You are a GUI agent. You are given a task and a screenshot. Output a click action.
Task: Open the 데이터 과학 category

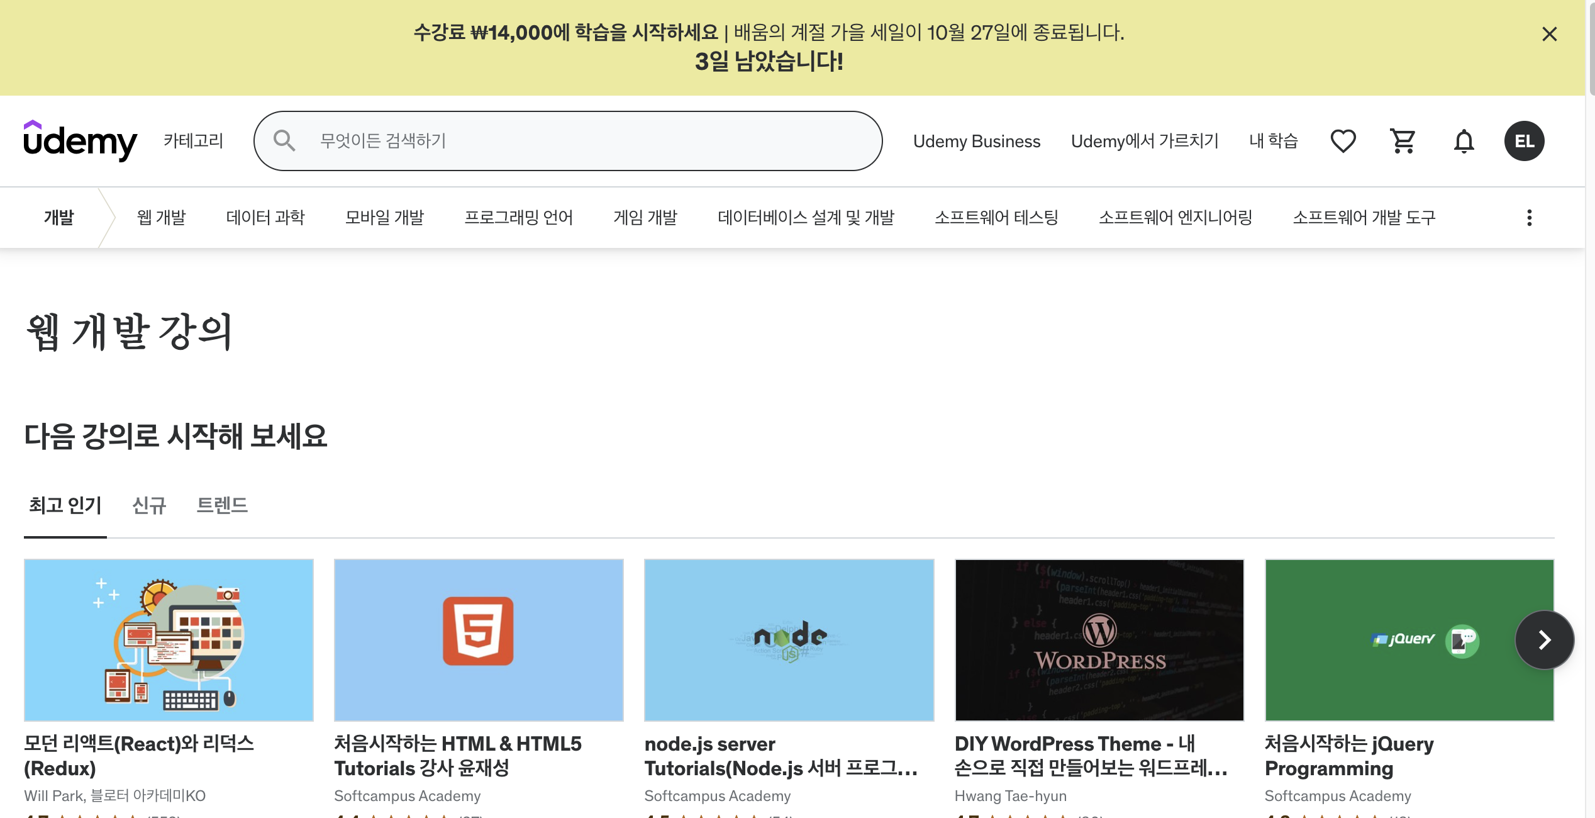tap(265, 218)
